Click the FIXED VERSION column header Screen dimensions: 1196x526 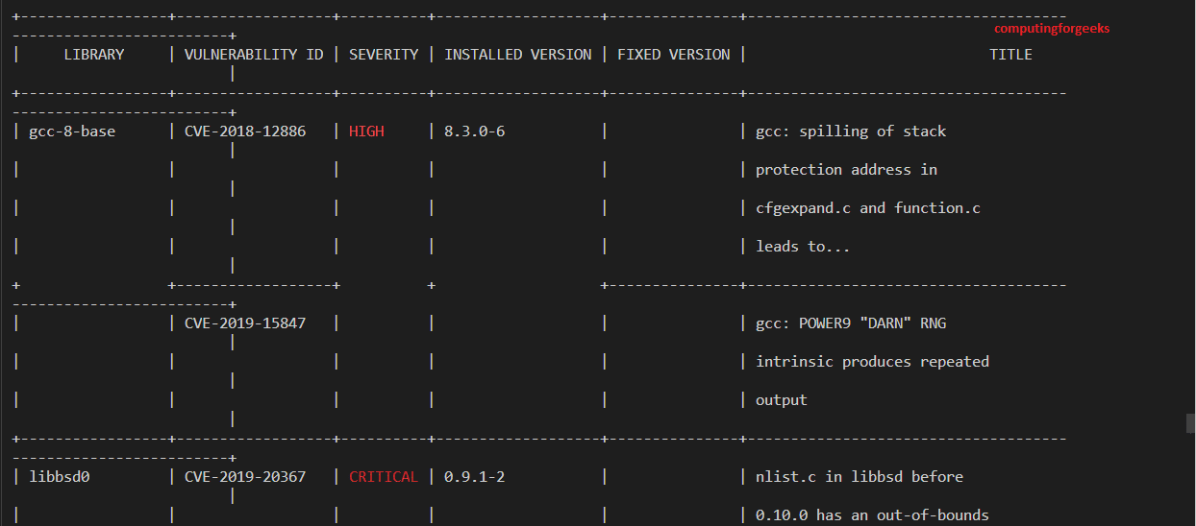pos(674,55)
